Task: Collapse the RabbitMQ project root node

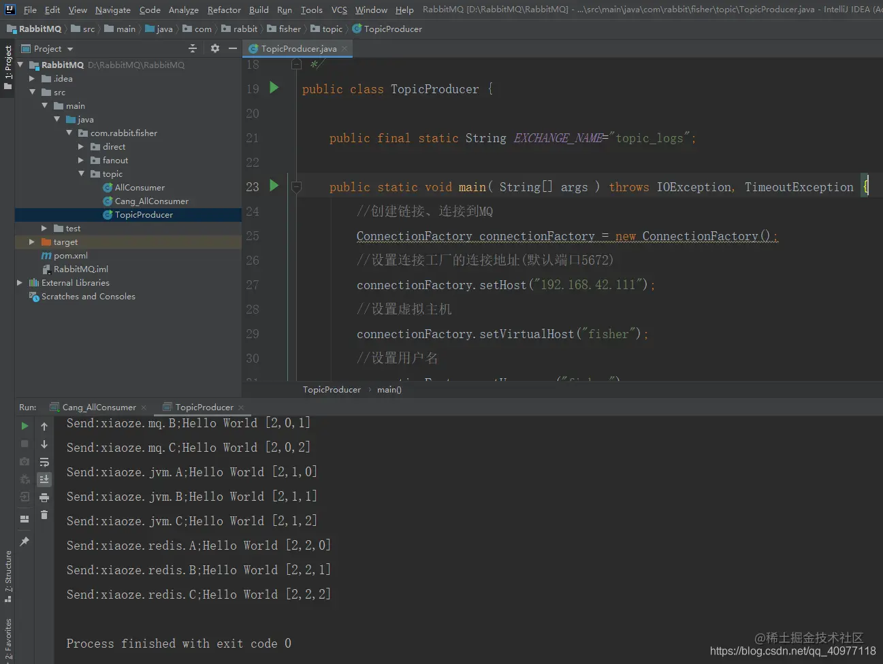Action: pos(20,65)
